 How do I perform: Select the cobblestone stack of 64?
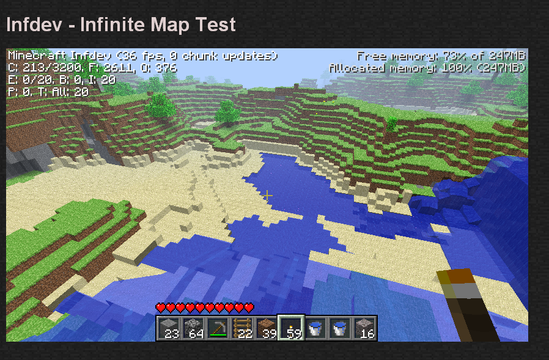(194, 328)
